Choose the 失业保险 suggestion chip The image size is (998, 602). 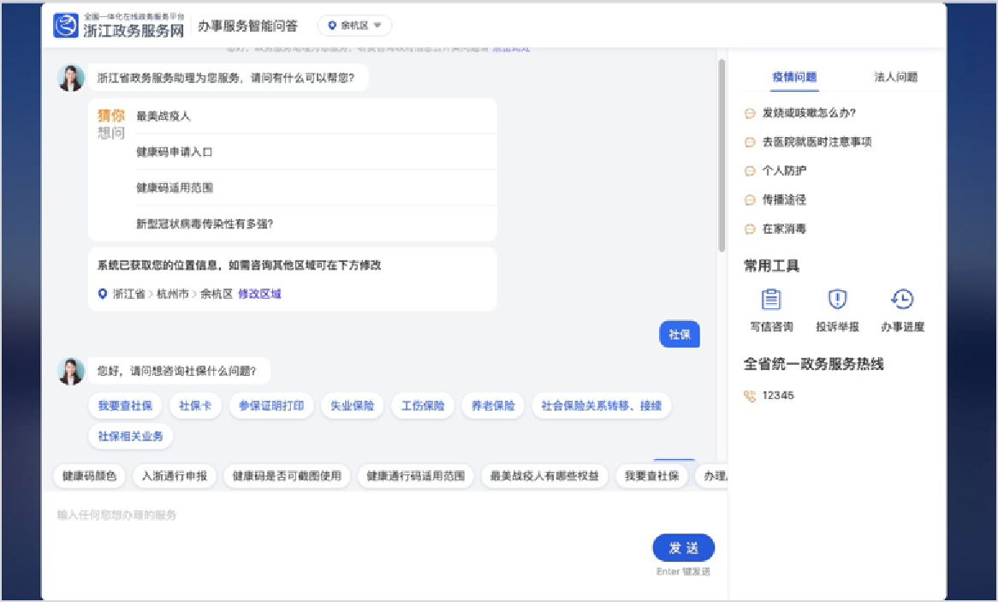353,406
